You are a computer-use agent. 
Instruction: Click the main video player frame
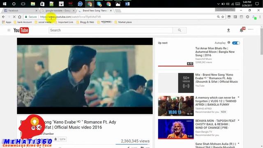[x=85, y=76]
